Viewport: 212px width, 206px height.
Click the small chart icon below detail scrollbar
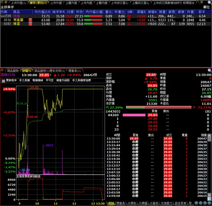[209, 199]
